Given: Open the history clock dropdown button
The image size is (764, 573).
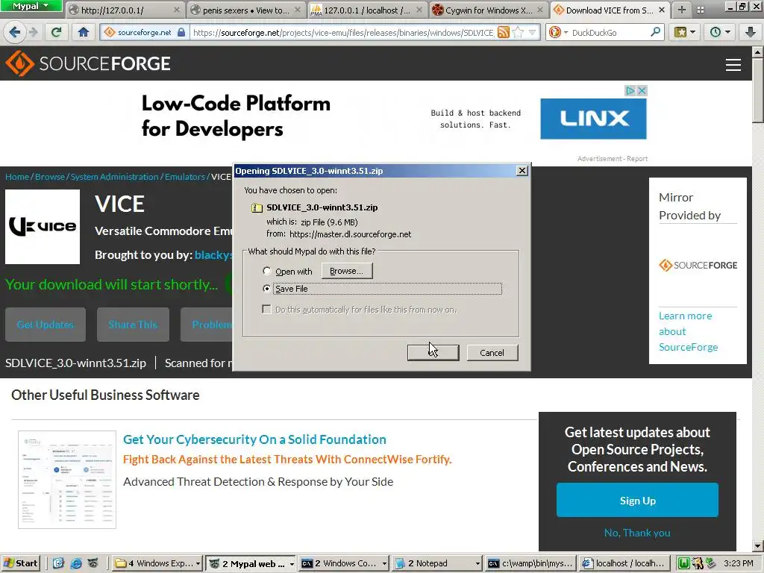Looking at the screenshot, I should tap(720, 32).
